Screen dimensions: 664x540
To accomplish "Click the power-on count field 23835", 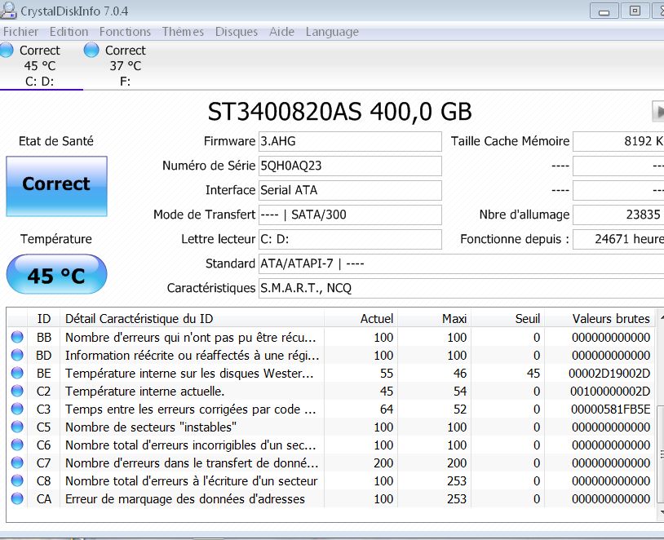I will pyautogui.click(x=618, y=215).
